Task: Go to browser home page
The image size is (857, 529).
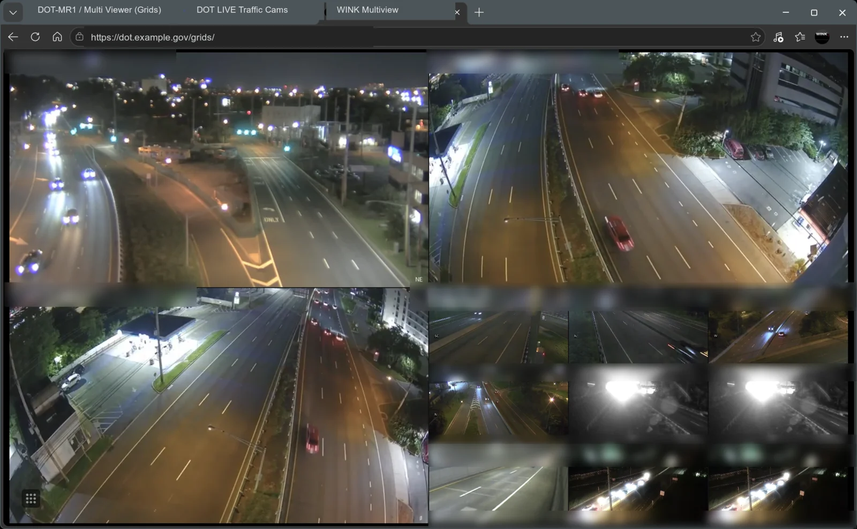Action: click(57, 37)
